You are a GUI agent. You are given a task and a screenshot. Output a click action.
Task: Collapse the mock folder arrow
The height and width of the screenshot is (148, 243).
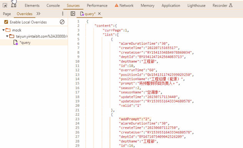[3, 30]
